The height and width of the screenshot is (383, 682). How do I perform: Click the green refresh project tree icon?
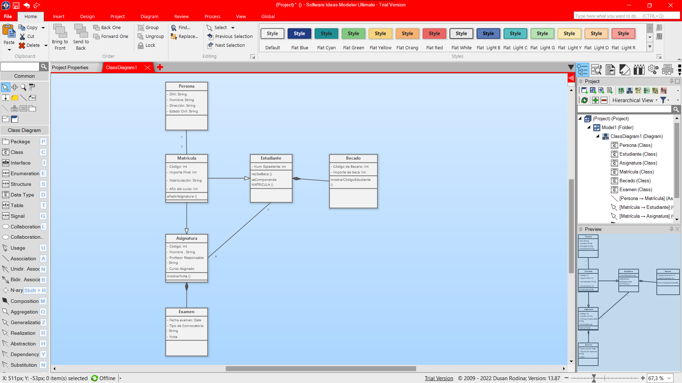[x=584, y=100]
